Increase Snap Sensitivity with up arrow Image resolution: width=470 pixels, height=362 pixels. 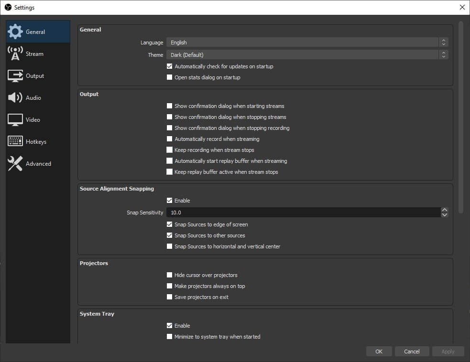point(445,210)
